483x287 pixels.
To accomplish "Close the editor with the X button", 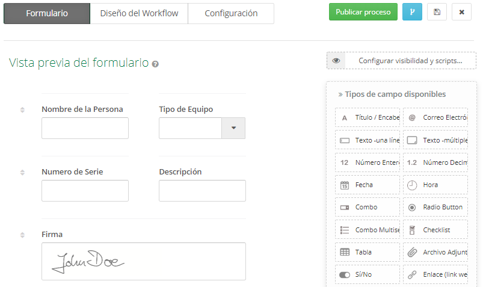I will pyautogui.click(x=461, y=11).
